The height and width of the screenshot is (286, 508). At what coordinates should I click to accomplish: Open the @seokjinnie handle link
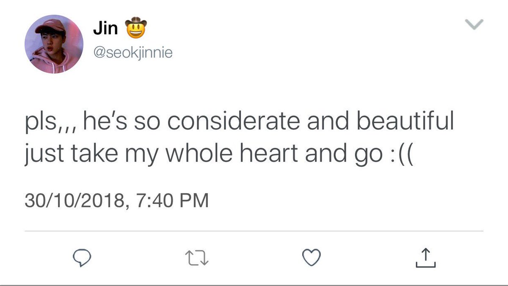click(132, 53)
